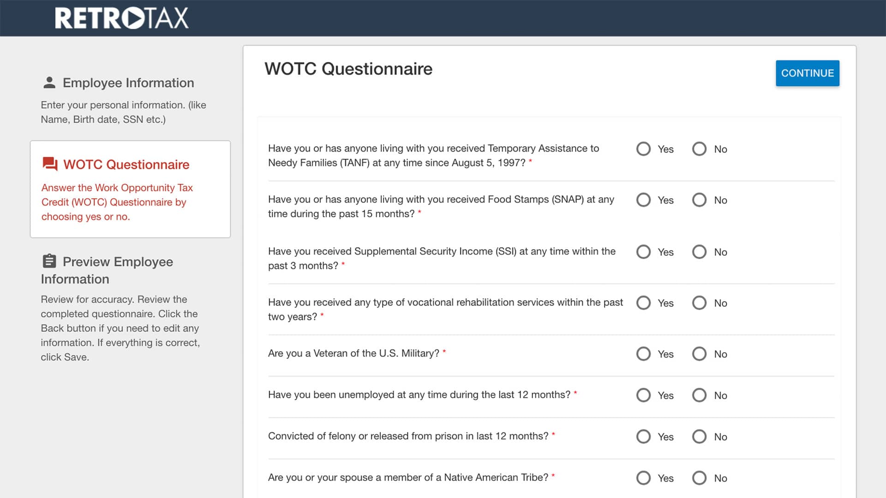This screenshot has height=498, width=886.
Task: Select Yes for the TANF question
Action: [643, 149]
